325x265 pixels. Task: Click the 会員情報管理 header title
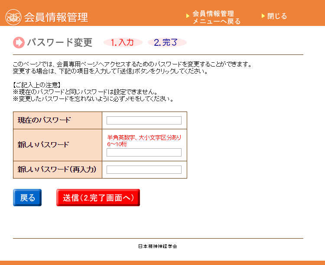56,17
